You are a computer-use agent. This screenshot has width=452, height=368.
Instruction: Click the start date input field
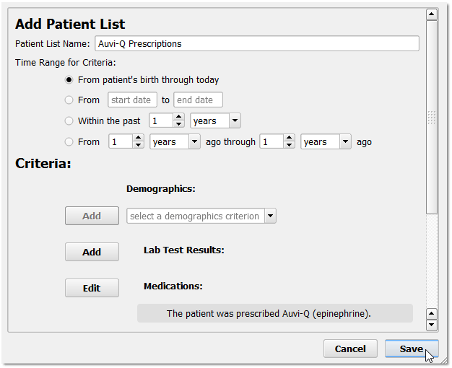[x=132, y=100]
